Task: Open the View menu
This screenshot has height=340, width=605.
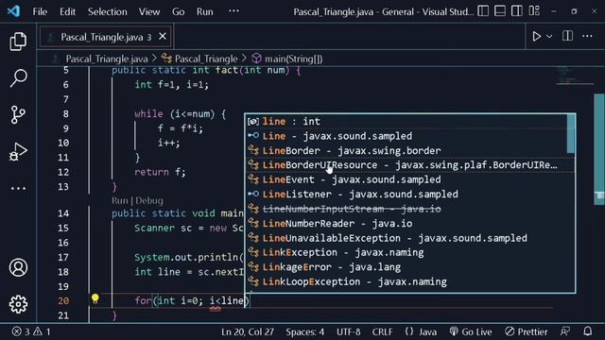Action: (x=149, y=11)
